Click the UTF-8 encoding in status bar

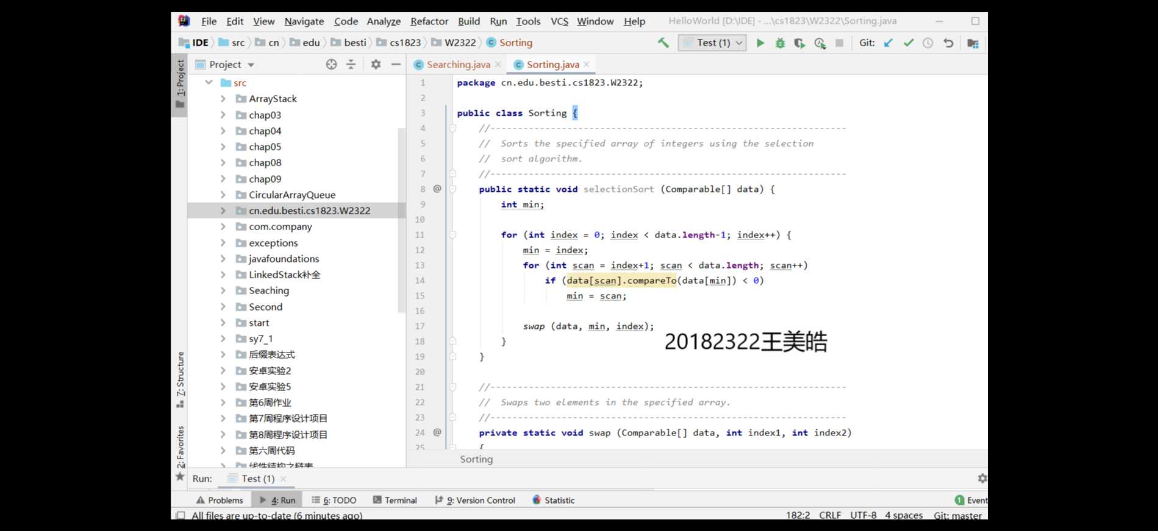[863, 515]
